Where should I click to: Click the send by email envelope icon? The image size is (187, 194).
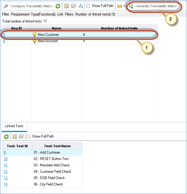click(x=119, y=6)
